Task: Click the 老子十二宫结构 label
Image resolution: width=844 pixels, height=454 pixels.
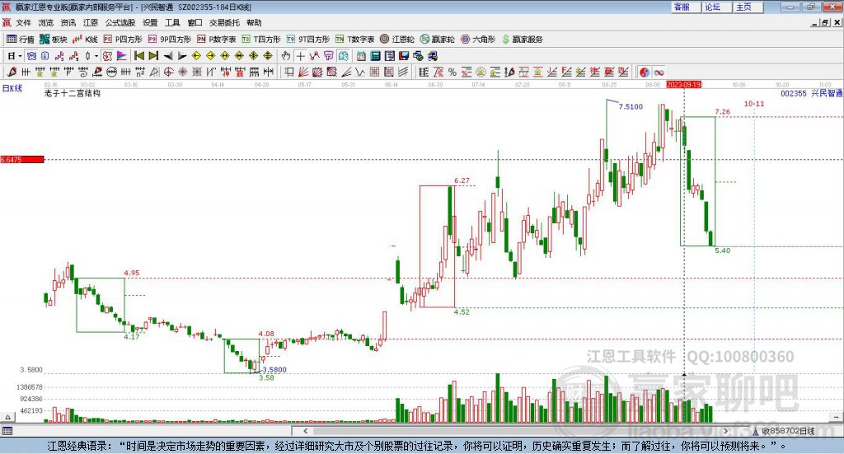Action: pos(73,93)
